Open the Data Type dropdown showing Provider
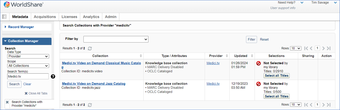Image resolution: width=340 pixels, height=110 pixels. (28, 56)
